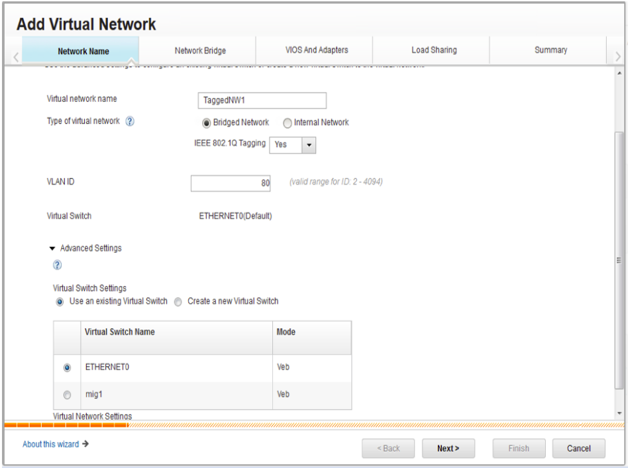Select the ETHERNET0 virtual switch row radio
The width and height of the screenshot is (628, 468).
pyautogui.click(x=67, y=367)
